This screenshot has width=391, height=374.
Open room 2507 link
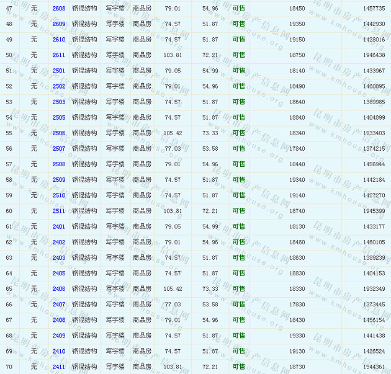click(59, 148)
